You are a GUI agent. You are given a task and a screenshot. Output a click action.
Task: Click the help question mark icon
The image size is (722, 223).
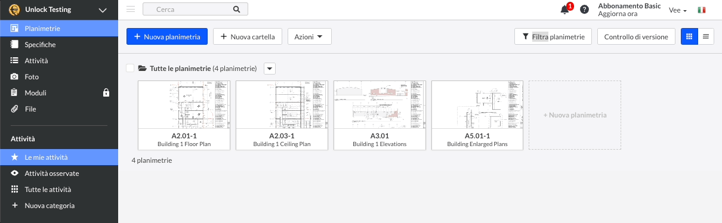[584, 10]
